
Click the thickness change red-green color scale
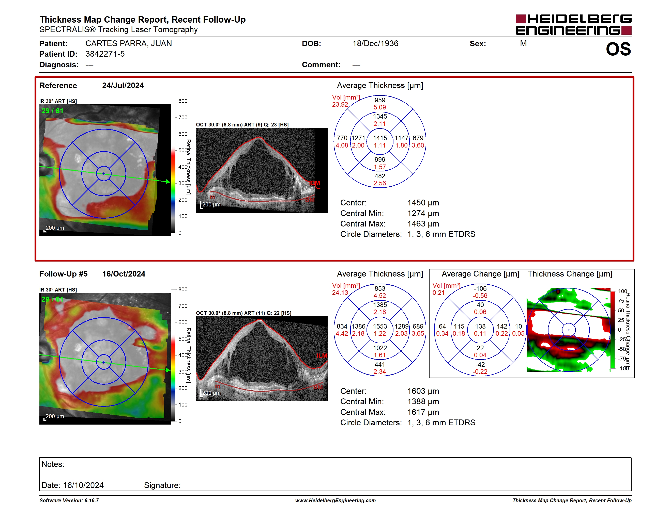coord(613,330)
